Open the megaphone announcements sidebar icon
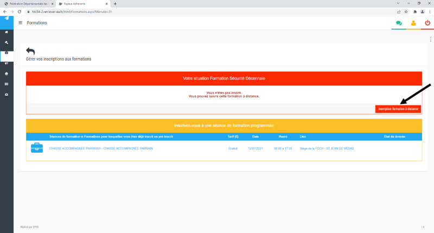 point(7,63)
